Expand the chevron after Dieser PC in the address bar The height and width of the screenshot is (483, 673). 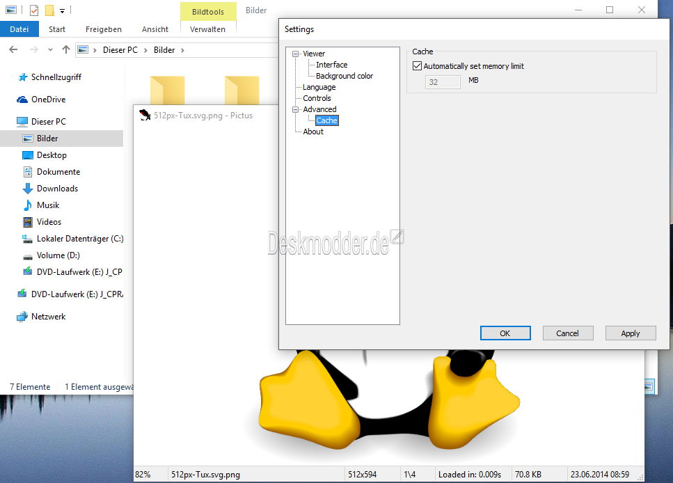pyautogui.click(x=145, y=50)
